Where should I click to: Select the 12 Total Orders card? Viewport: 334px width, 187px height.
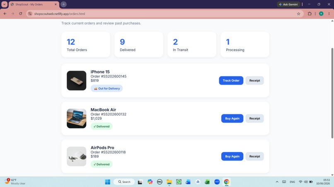(86, 45)
